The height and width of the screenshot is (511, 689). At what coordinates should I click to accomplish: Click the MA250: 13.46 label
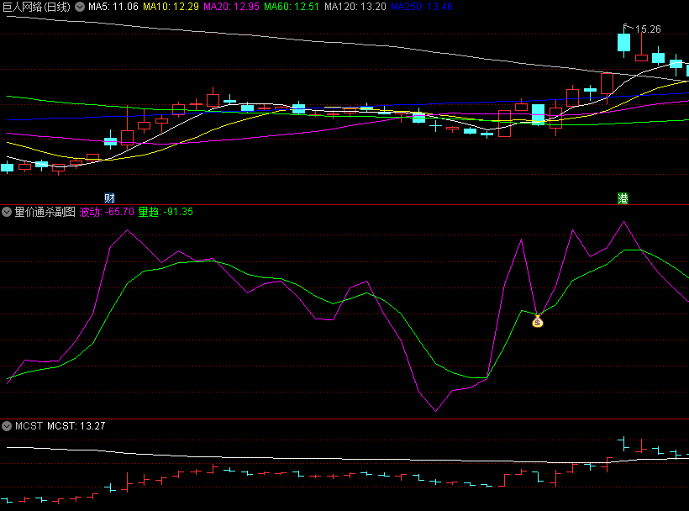422,7
